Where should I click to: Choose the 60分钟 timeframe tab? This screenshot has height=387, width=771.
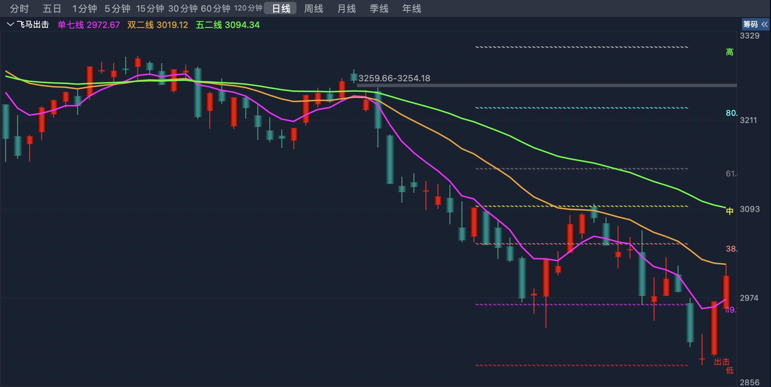tap(215, 8)
